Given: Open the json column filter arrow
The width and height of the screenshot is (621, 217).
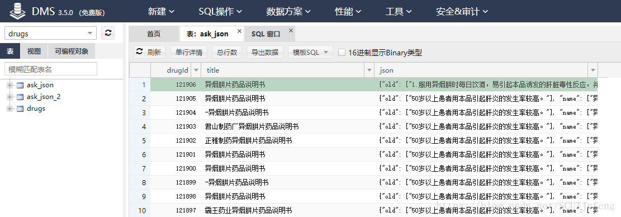Looking at the screenshot, I should (592, 70).
